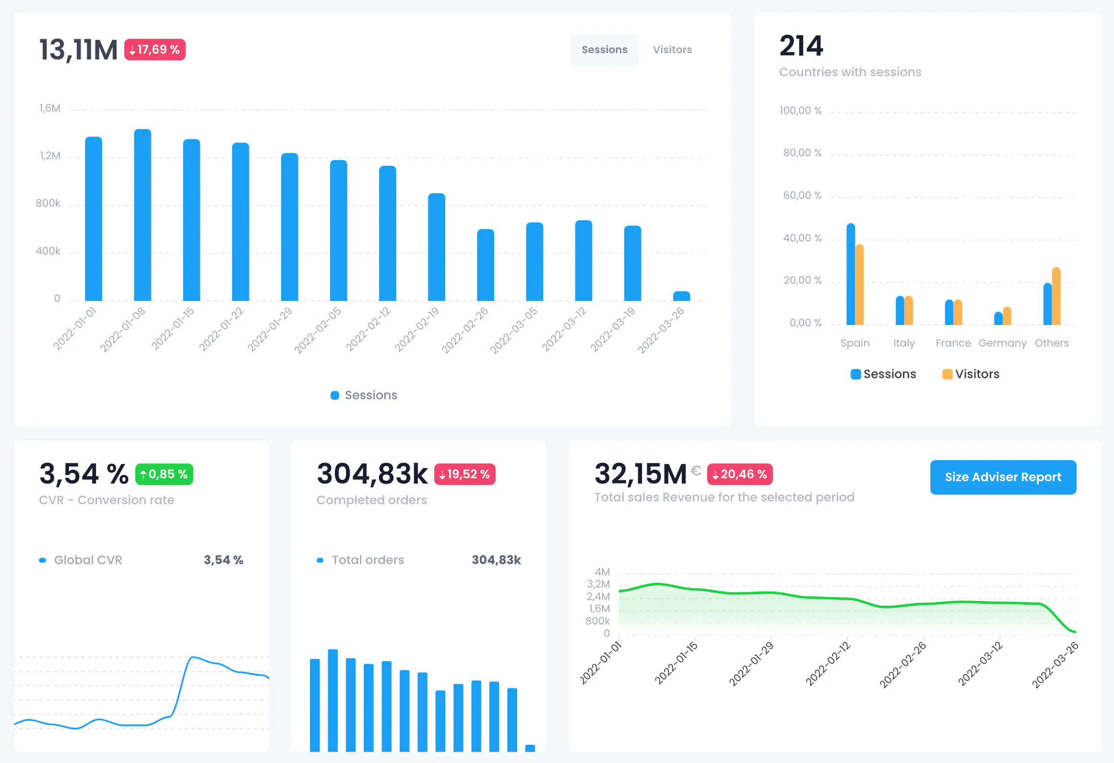Click the Spain blue sessions bar

[851, 274]
